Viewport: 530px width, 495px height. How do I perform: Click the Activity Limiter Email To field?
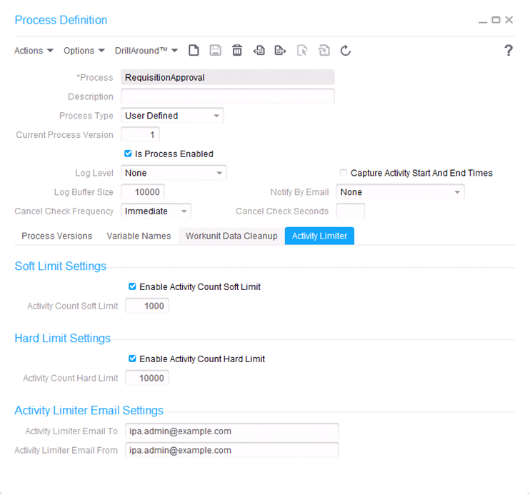[x=231, y=431]
